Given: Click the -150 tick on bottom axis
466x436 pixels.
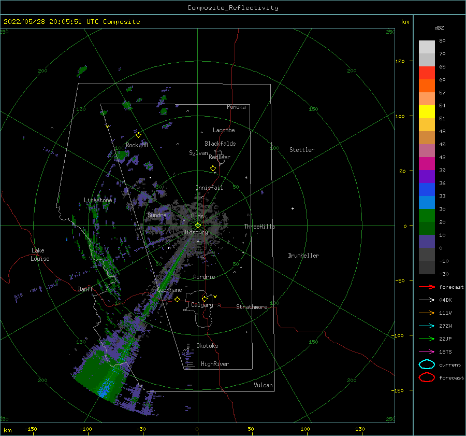Looking at the screenshot, I should 31,429.
